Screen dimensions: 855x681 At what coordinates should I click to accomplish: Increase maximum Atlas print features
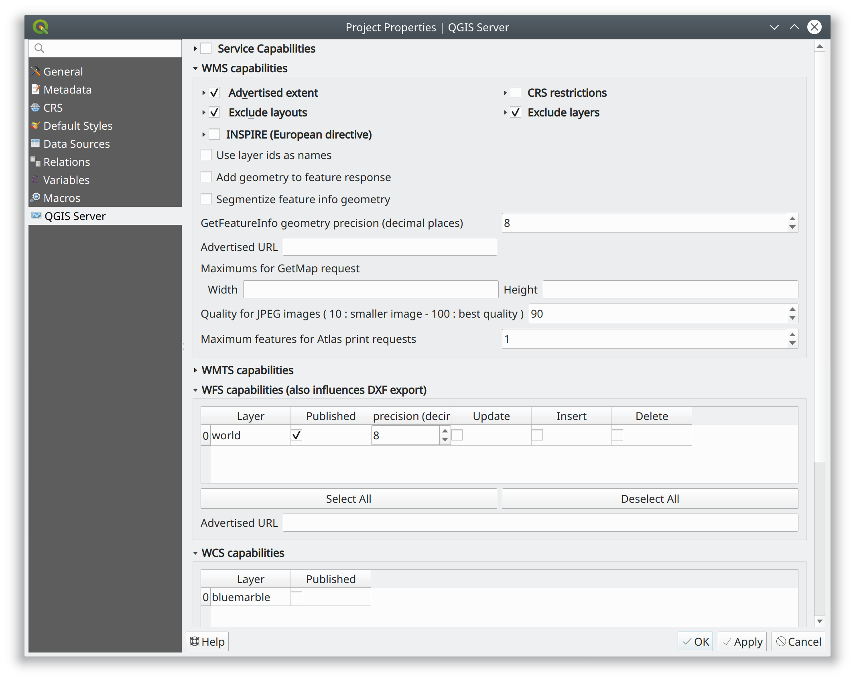click(792, 334)
